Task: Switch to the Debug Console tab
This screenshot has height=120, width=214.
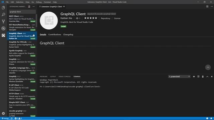Action: (x=65, y=77)
